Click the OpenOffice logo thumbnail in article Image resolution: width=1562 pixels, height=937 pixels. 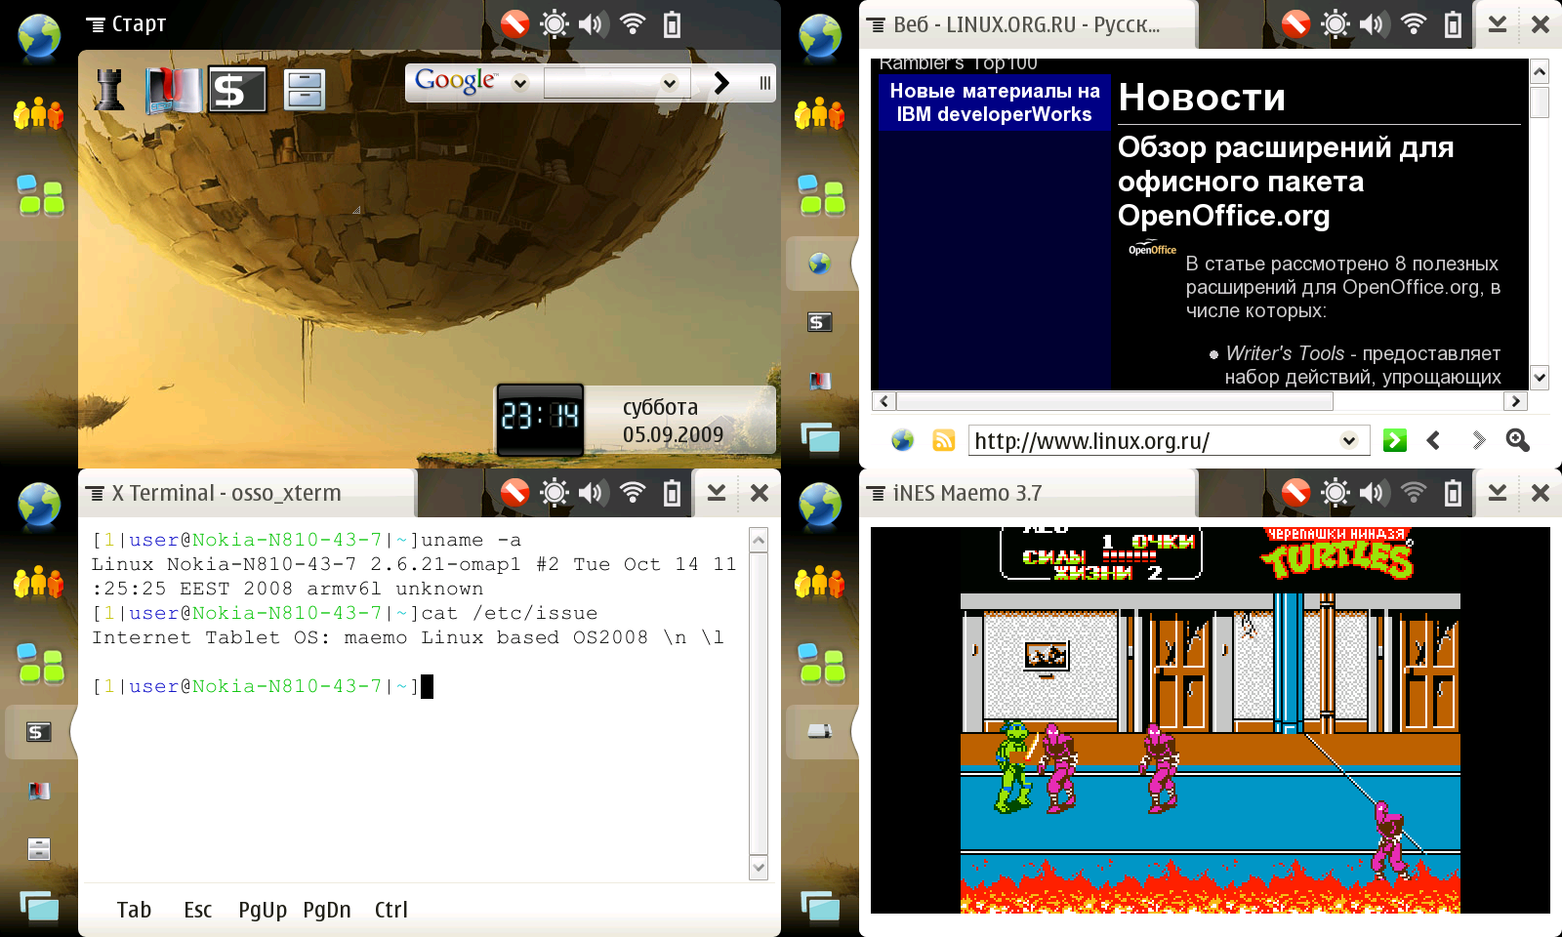coord(1152,248)
